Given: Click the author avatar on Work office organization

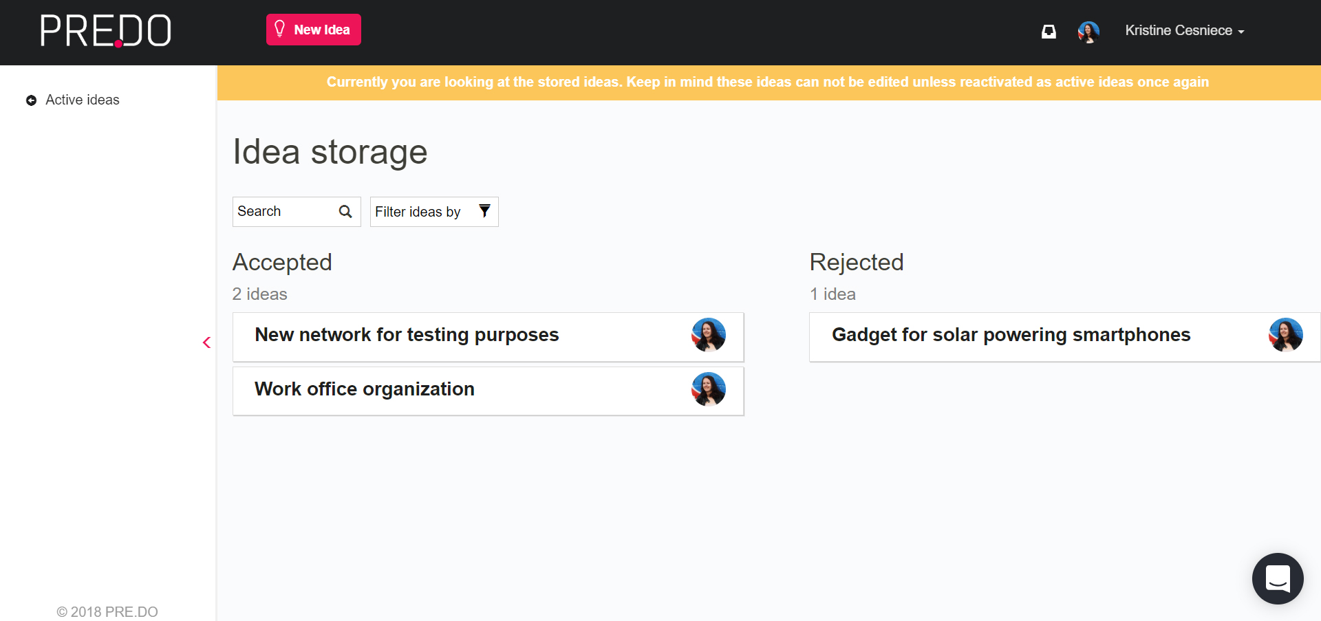Looking at the screenshot, I should (709, 389).
